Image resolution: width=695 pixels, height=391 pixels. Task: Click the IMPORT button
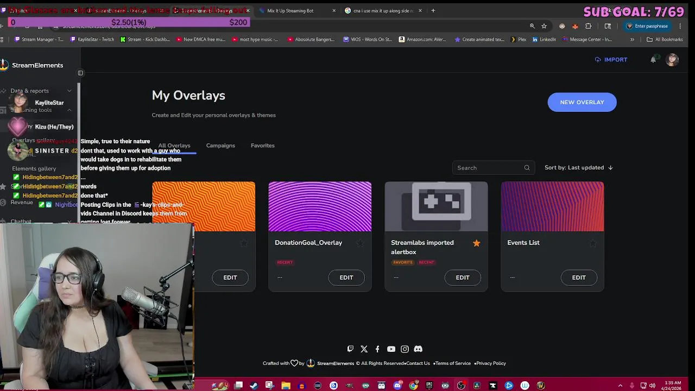(x=611, y=60)
